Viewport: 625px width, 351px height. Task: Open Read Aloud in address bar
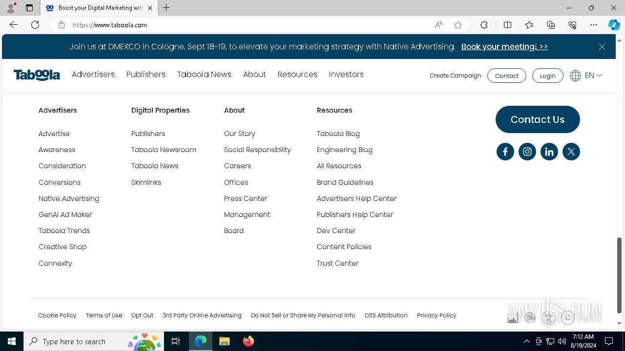[x=438, y=25]
